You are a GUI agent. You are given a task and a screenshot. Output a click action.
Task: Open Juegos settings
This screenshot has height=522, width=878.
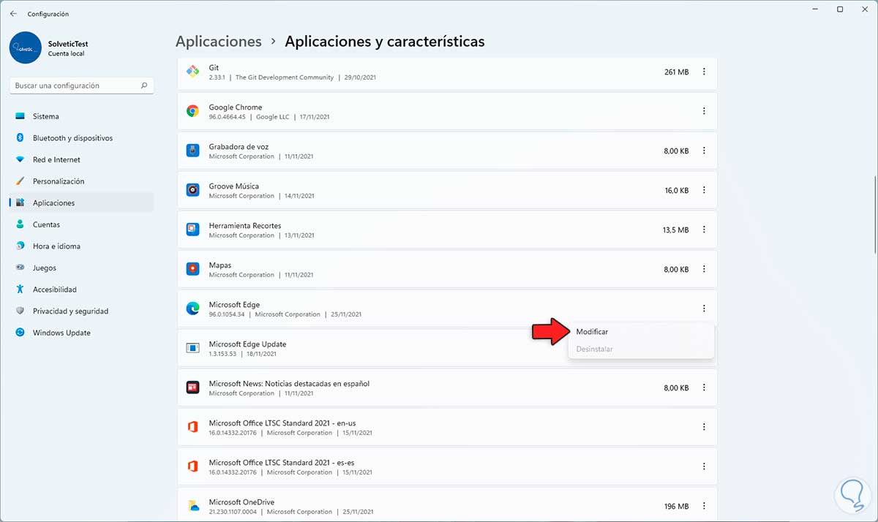pyautogui.click(x=81, y=268)
